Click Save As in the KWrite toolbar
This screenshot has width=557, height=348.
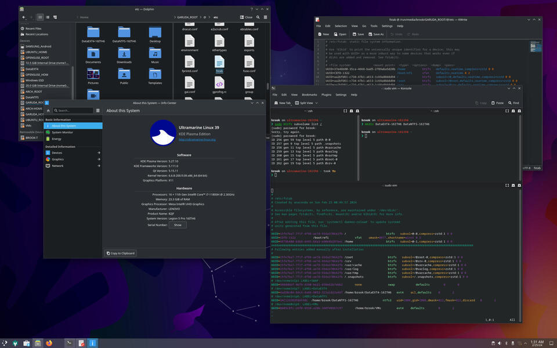pos(376,34)
